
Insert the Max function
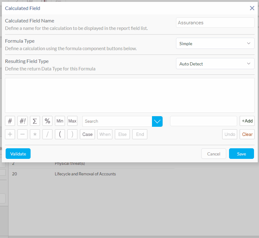click(x=72, y=121)
